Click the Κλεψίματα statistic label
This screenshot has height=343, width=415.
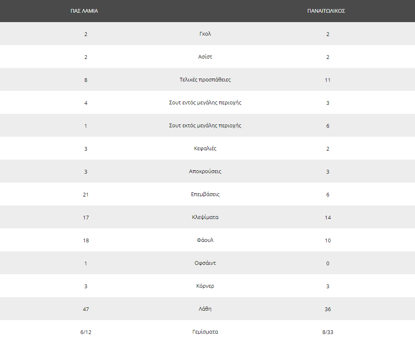click(x=205, y=217)
